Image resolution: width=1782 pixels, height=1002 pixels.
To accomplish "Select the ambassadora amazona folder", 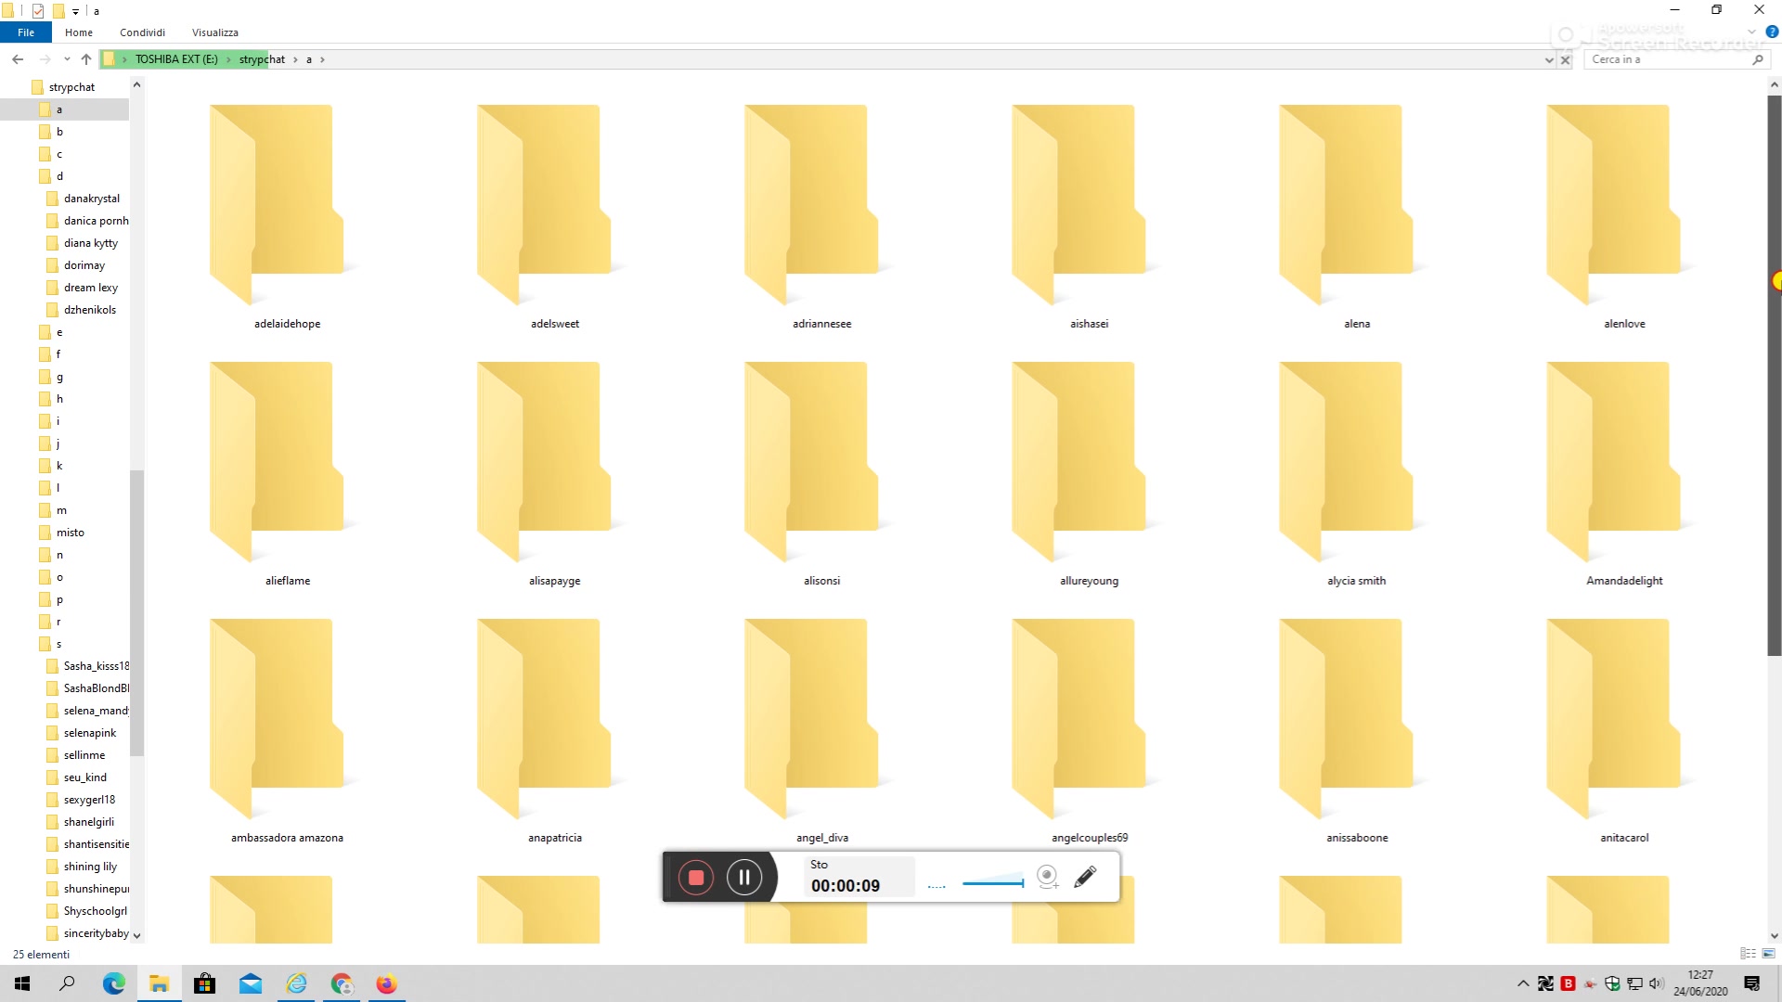I will point(287,731).
